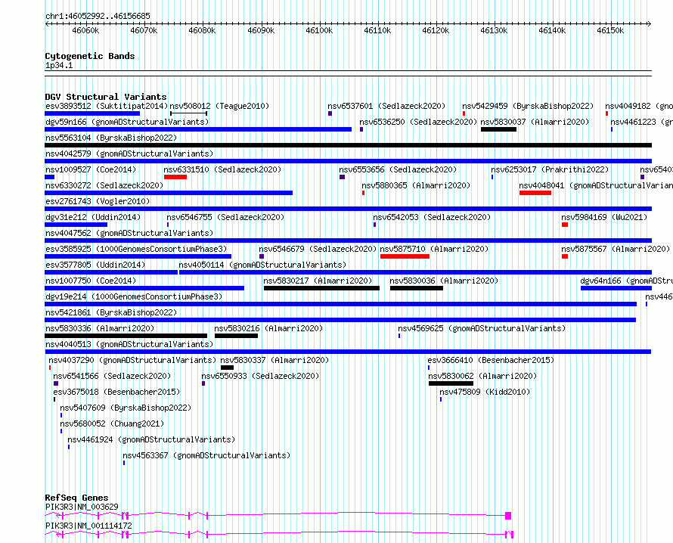The width and height of the screenshot is (673, 543).
Task: Click nsv4042579 (gnomADStructuralVariants) label
Action: 129,154
